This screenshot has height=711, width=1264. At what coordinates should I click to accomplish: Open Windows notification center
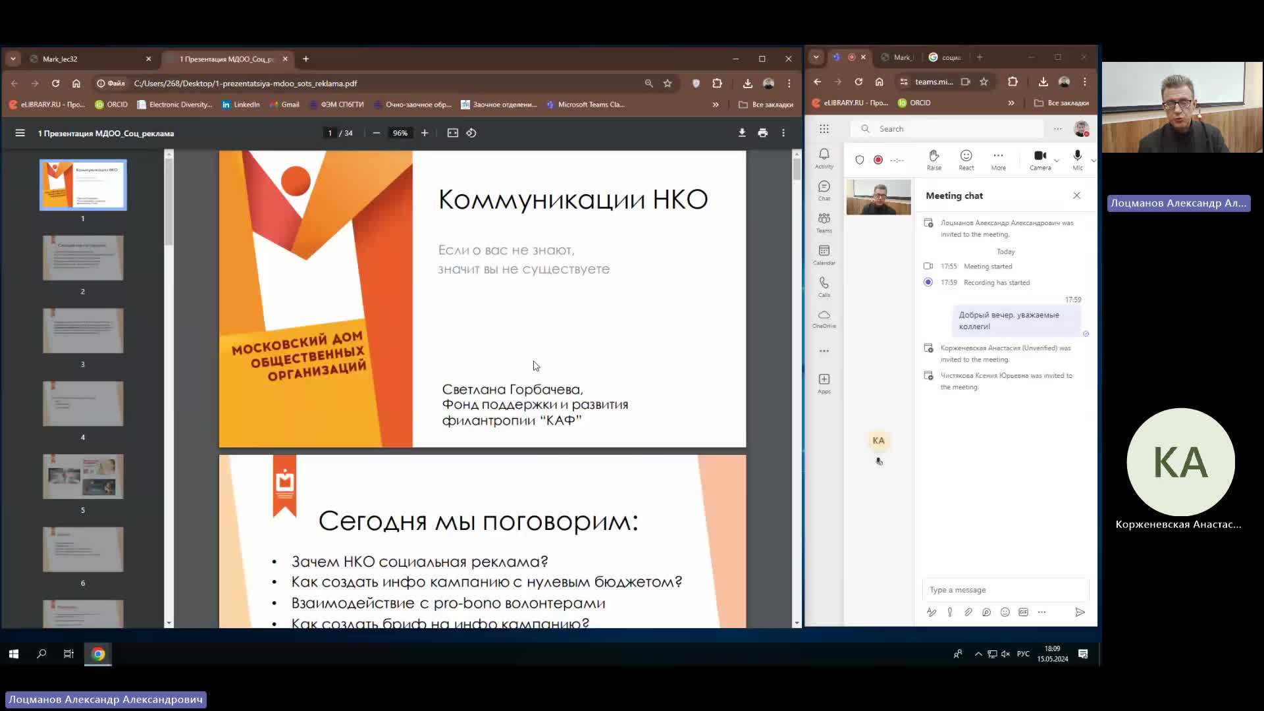point(1083,654)
